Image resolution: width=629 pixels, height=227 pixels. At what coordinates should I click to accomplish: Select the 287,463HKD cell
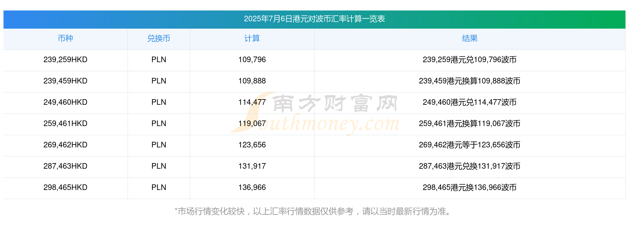pyautogui.click(x=65, y=166)
